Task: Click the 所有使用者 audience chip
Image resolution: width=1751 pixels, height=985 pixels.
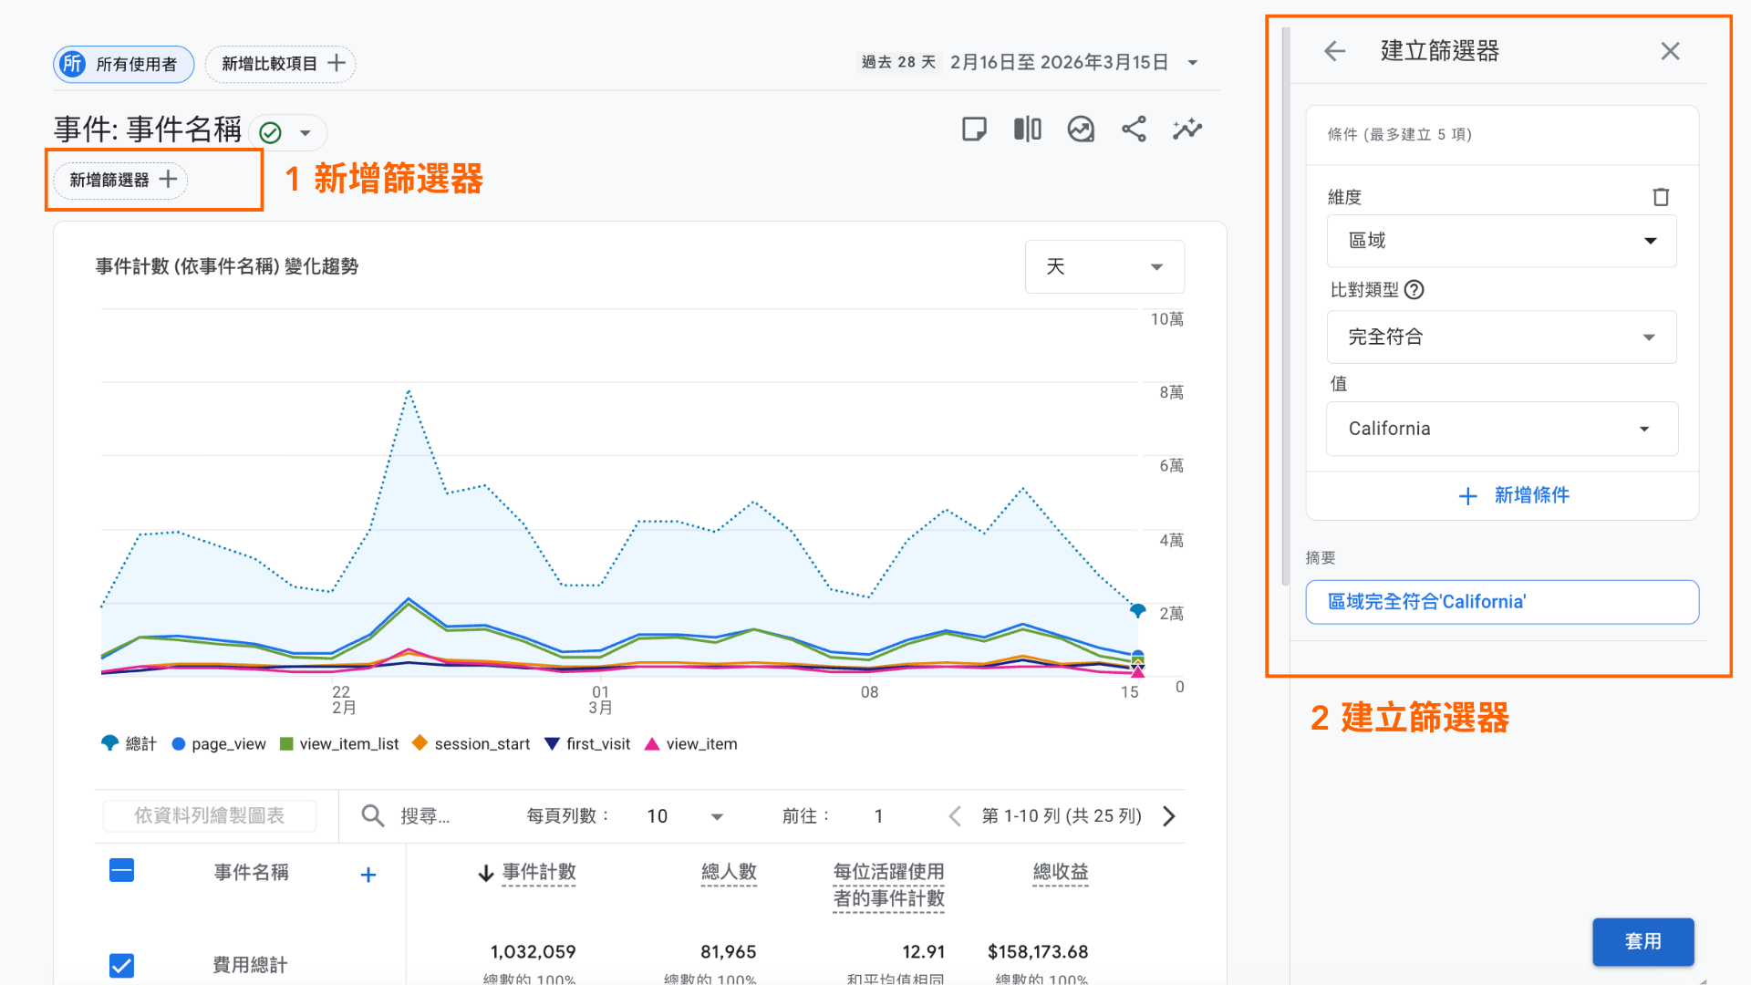Action: 123,64
